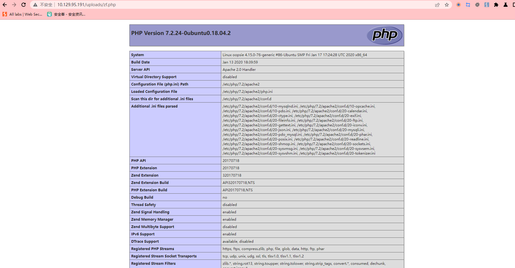Click the Virtual Directory Support label
The width and height of the screenshot is (515, 268).
tap(154, 77)
